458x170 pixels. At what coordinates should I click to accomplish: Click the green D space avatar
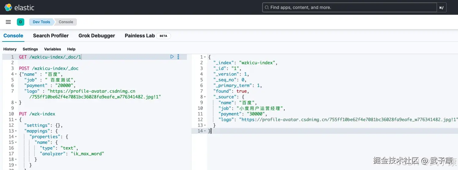(x=20, y=22)
